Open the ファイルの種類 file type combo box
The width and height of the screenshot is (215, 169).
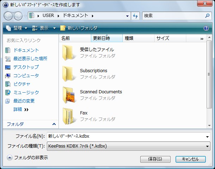click(129, 146)
